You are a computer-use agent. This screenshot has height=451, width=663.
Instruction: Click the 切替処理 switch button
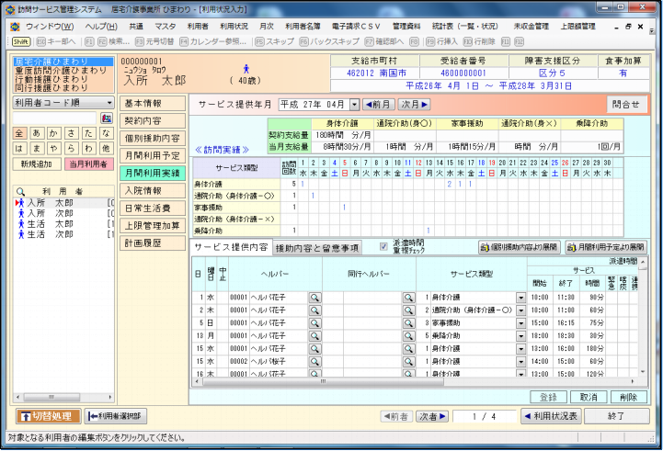49,416
